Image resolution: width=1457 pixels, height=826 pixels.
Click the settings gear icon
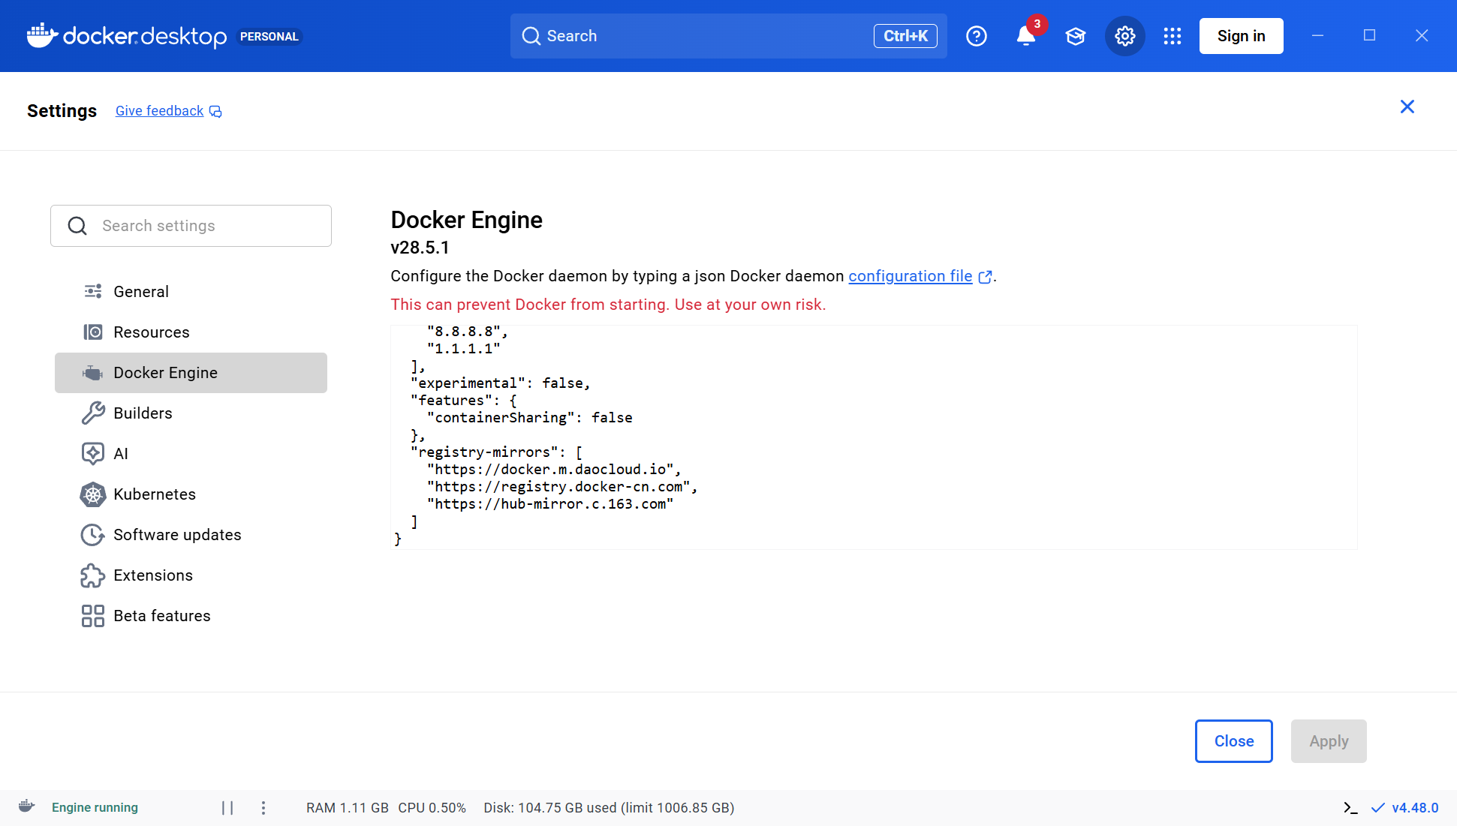click(1124, 36)
